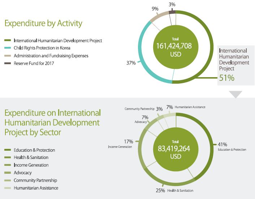Screen dimensions: 255x199
Task: Click the Income Generation swatch in the sector legend
Action: (x=8, y=165)
